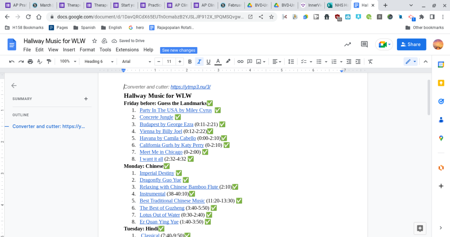Open the Tools menu
450x237 pixels.
[x=105, y=50]
